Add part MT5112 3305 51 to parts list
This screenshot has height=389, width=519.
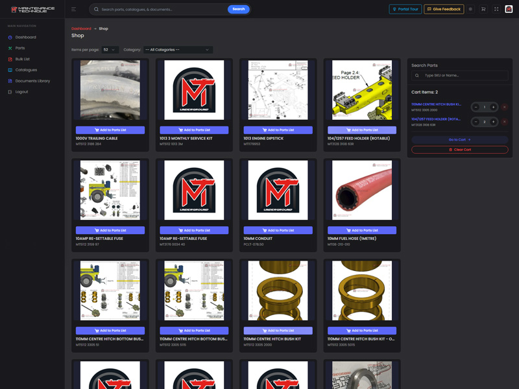coord(110,331)
